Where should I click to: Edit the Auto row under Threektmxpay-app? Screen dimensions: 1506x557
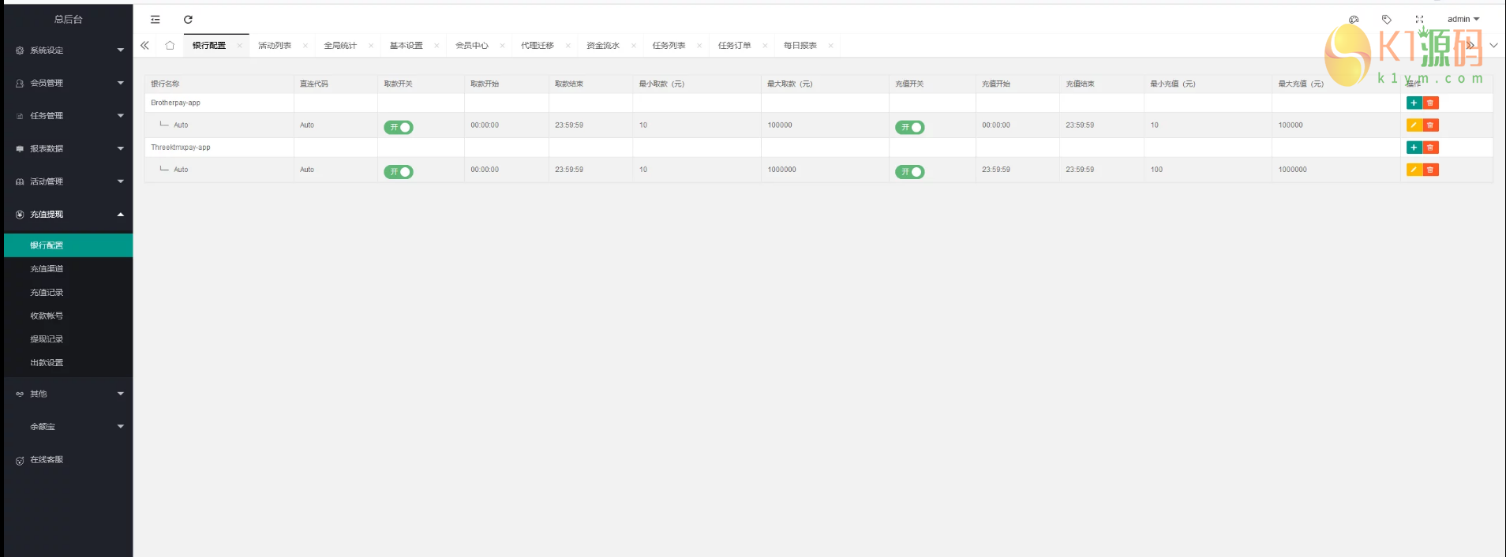pos(1414,170)
